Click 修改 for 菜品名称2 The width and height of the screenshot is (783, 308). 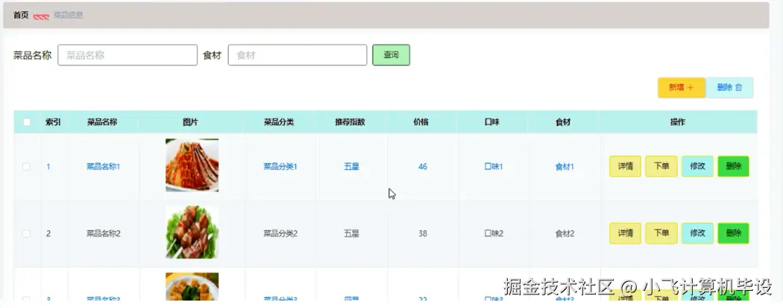click(697, 233)
